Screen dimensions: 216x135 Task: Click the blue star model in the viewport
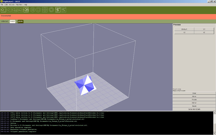(85, 85)
